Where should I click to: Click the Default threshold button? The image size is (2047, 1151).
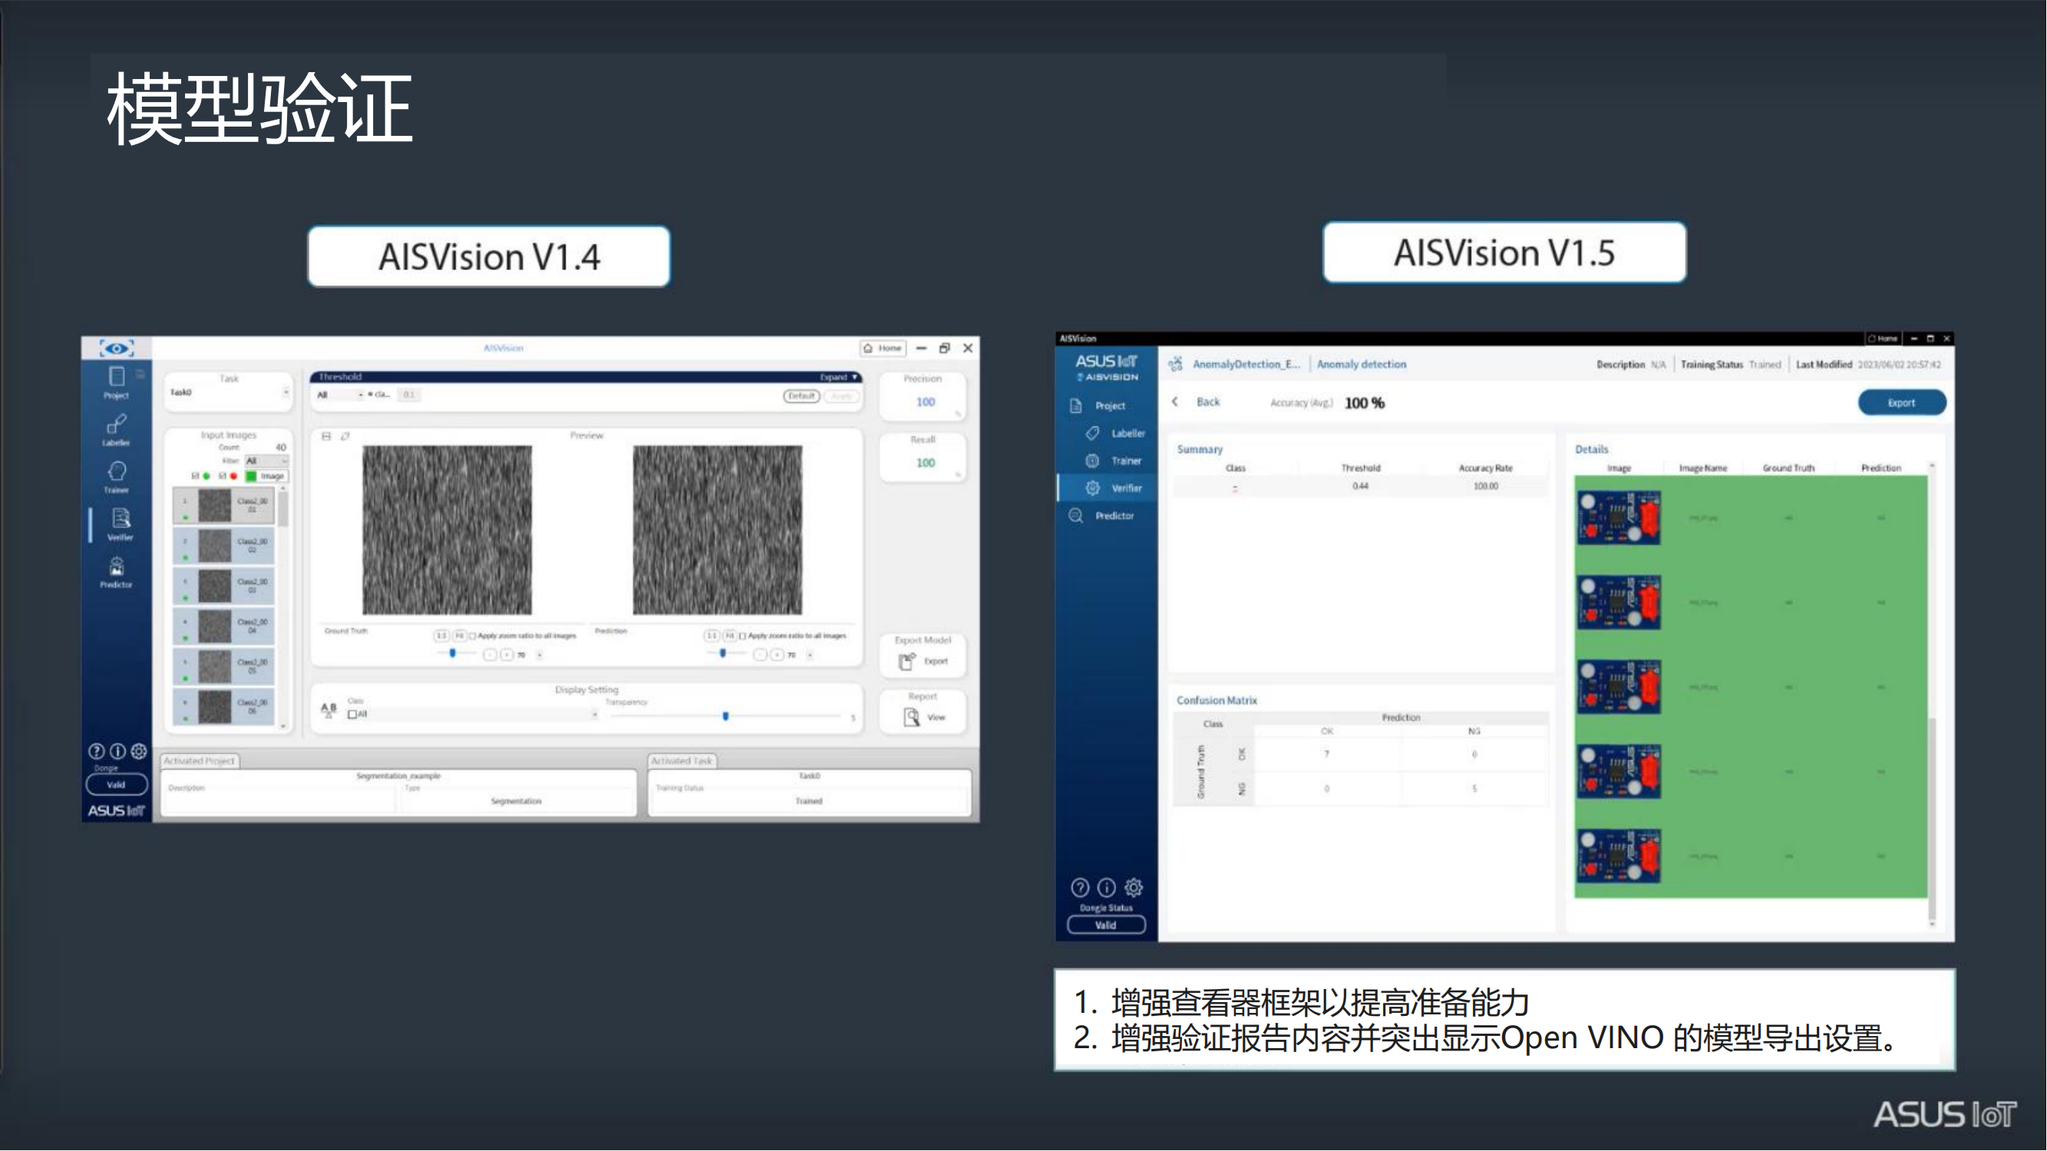tap(801, 396)
